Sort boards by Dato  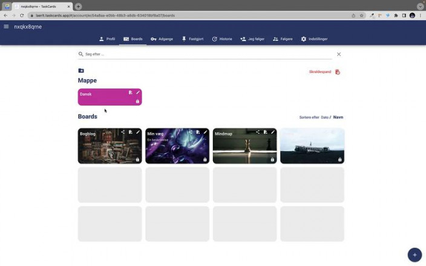(324, 117)
